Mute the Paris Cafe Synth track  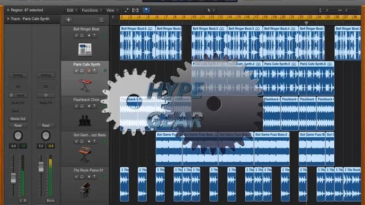76,71
